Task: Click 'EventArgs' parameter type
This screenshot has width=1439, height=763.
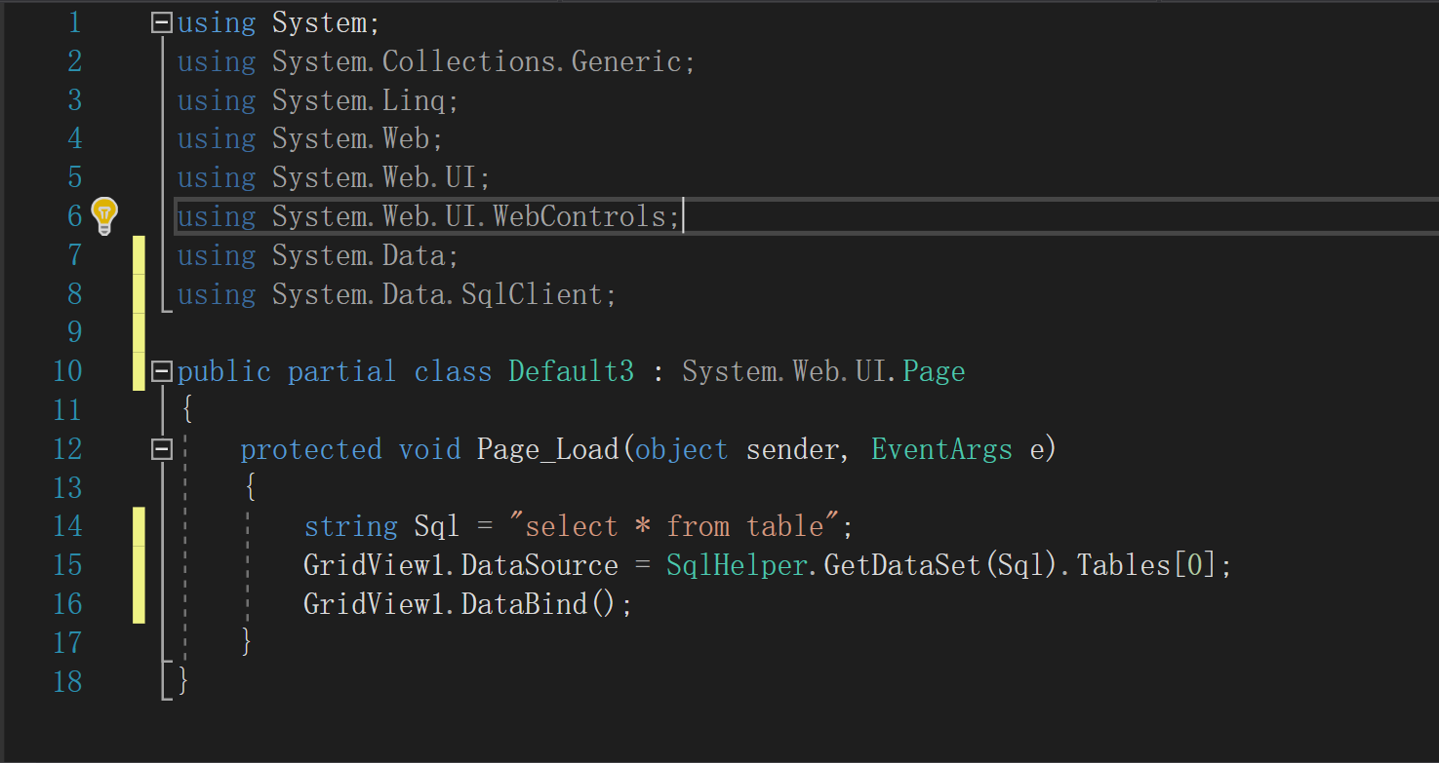Action: tap(941, 449)
